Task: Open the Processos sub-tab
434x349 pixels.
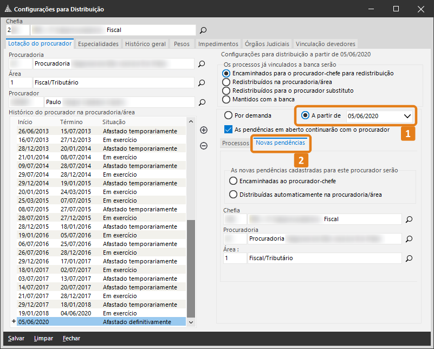Action: (x=236, y=143)
